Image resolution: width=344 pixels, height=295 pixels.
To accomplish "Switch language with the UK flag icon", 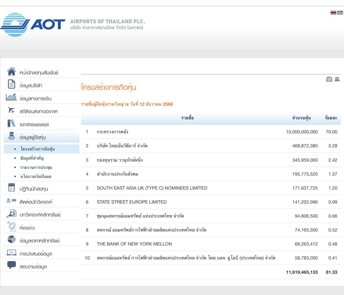I will tap(340, 13).
